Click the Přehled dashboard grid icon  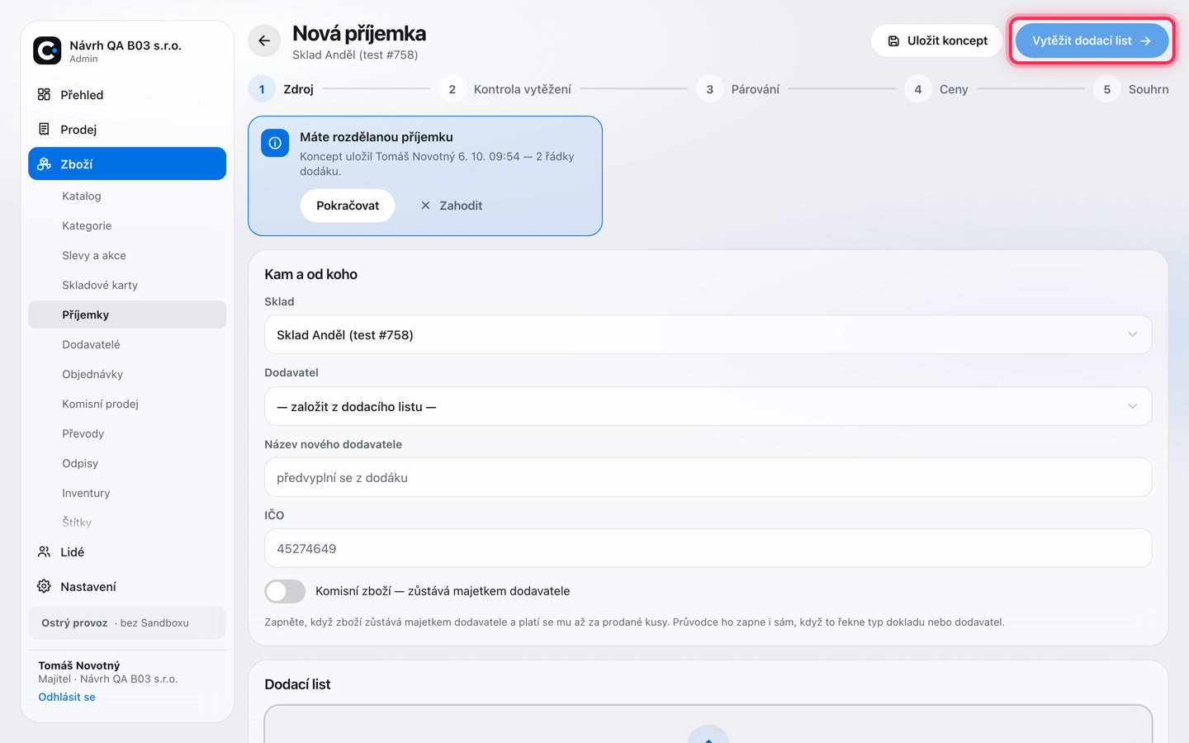44,95
